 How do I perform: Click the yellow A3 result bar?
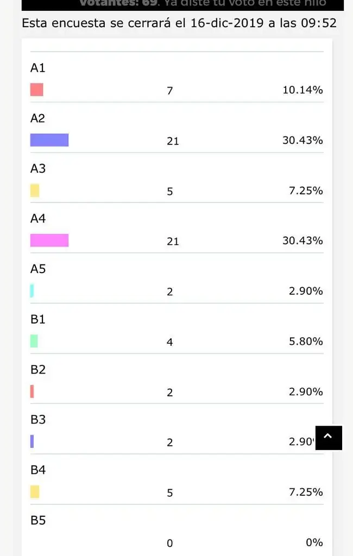(x=35, y=191)
